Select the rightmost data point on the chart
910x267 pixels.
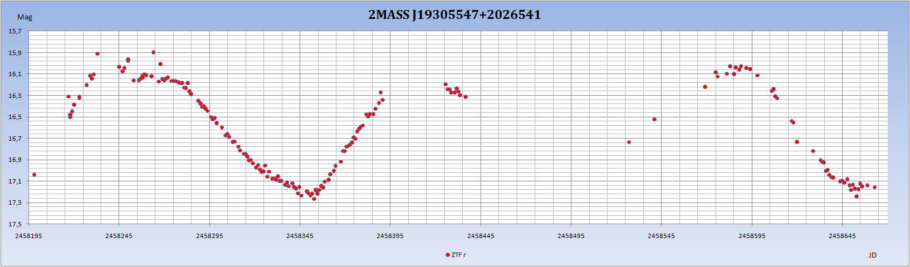874,187
